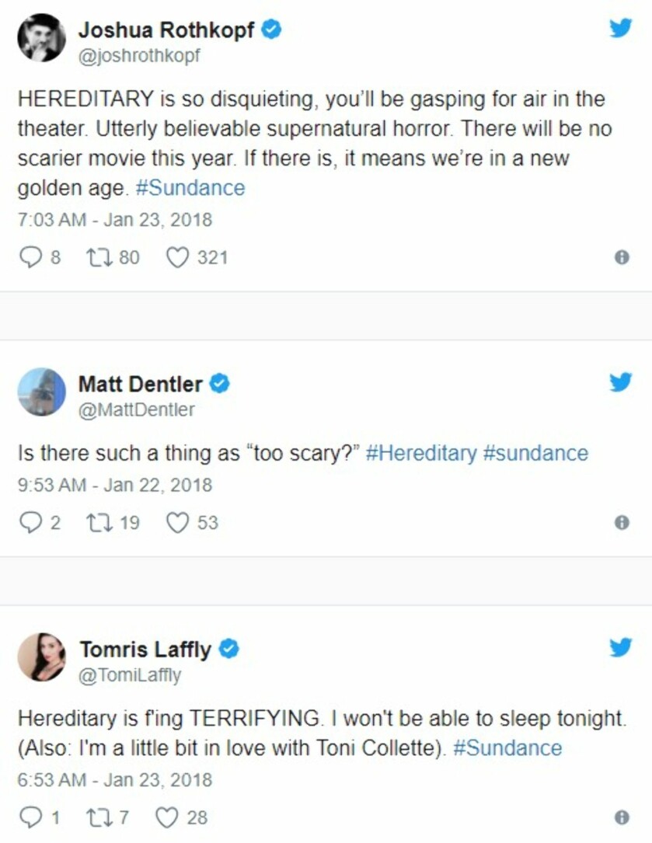Retweet Tomris Laffly's tweet
This screenshot has height=843, width=652.
point(99,817)
